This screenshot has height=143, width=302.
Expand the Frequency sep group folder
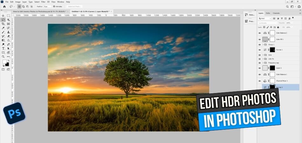click(x=263, y=63)
